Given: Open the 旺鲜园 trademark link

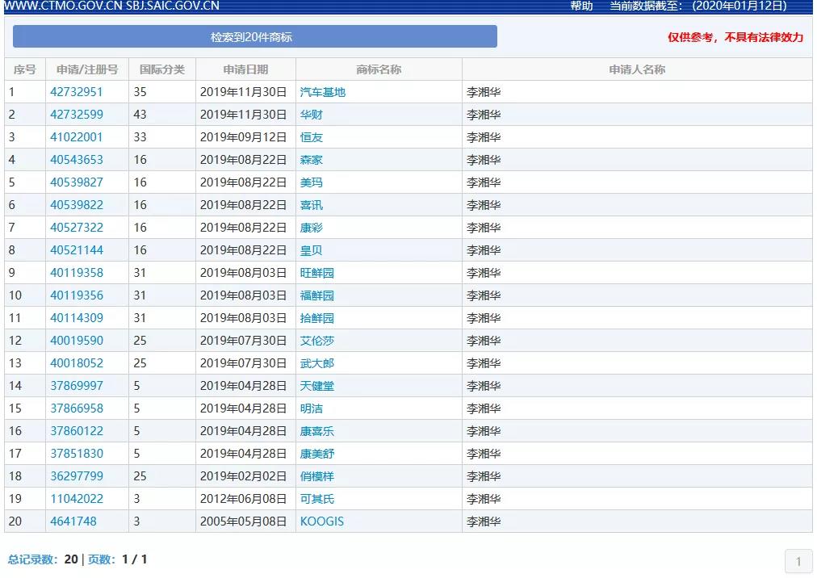Looking at the screenshot, I should coord(318,272).
